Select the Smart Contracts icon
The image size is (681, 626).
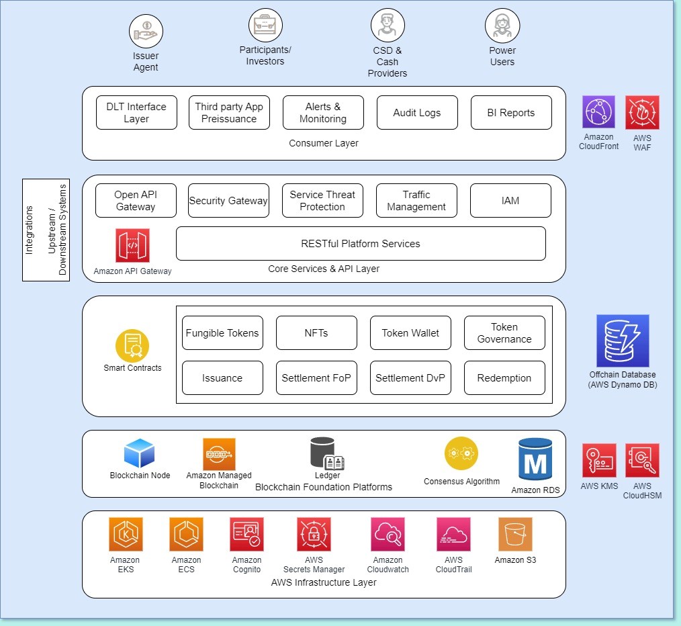pos(132,343)
